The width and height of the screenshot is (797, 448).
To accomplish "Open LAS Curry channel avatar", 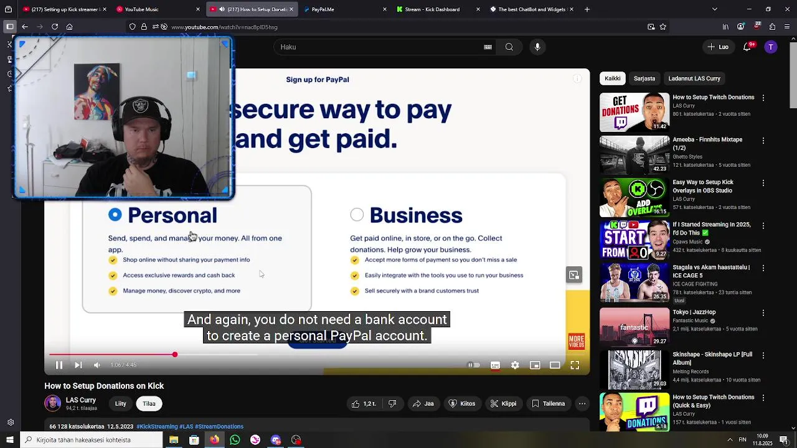I will click(x=52, y=403).
